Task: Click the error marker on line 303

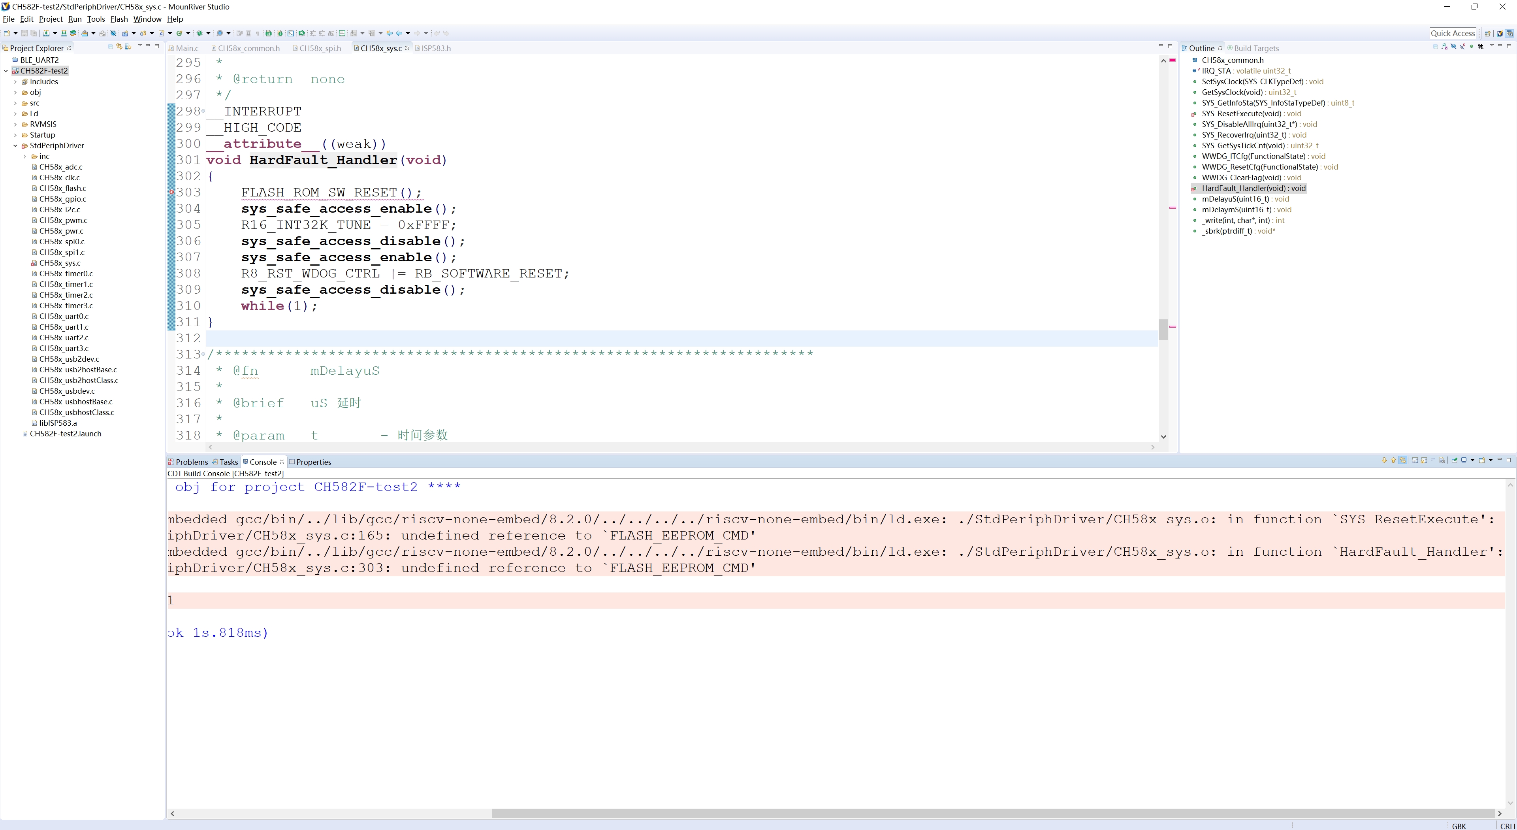Action: pyautogui.click(x=171, y=192)
